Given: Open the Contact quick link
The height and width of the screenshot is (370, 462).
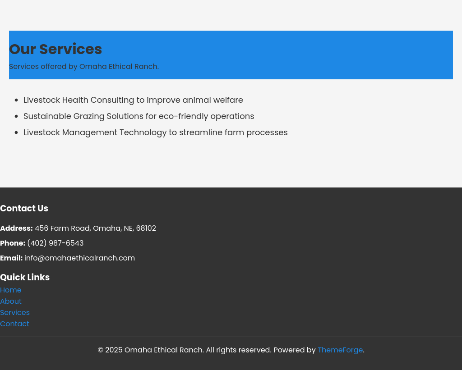Looking at the screenshot, I should pyautogui.click(x=14, y=324).
